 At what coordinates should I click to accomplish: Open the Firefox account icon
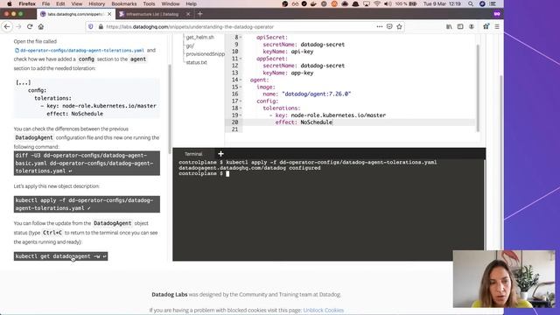pos(472,26)
